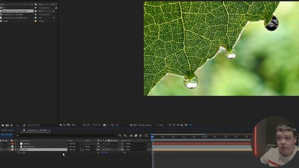Click the timeline button in viewer footer
Image resolution: width=299 pixels, height=168 pixels.
(178, 125)
